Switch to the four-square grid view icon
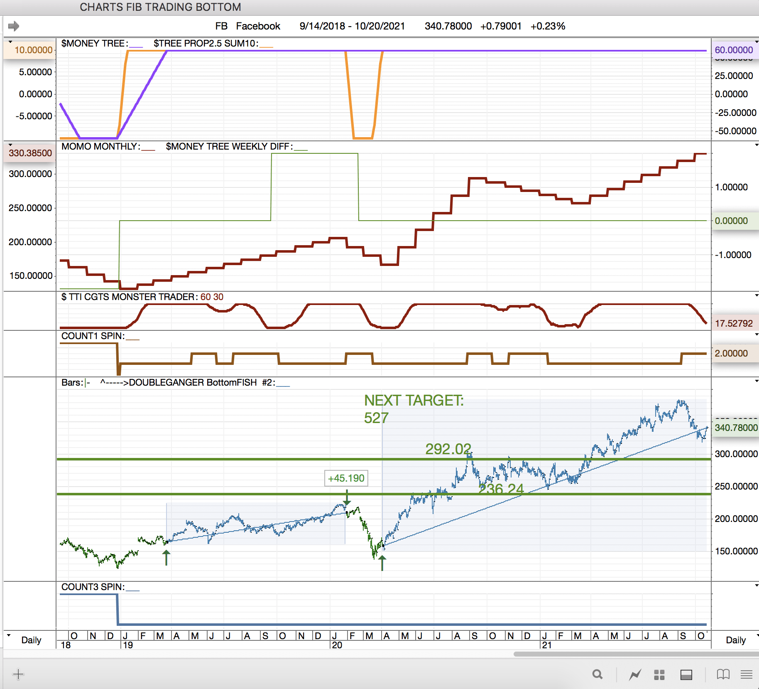The width and height of the screenshot is (759, 689). pos(659,674)
